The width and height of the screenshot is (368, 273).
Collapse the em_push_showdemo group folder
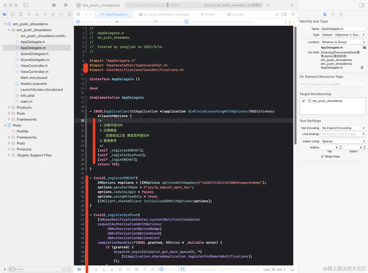click(x=9, y=30)
